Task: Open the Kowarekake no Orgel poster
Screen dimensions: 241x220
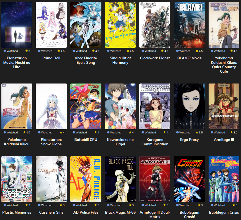Action: point(120,106)
